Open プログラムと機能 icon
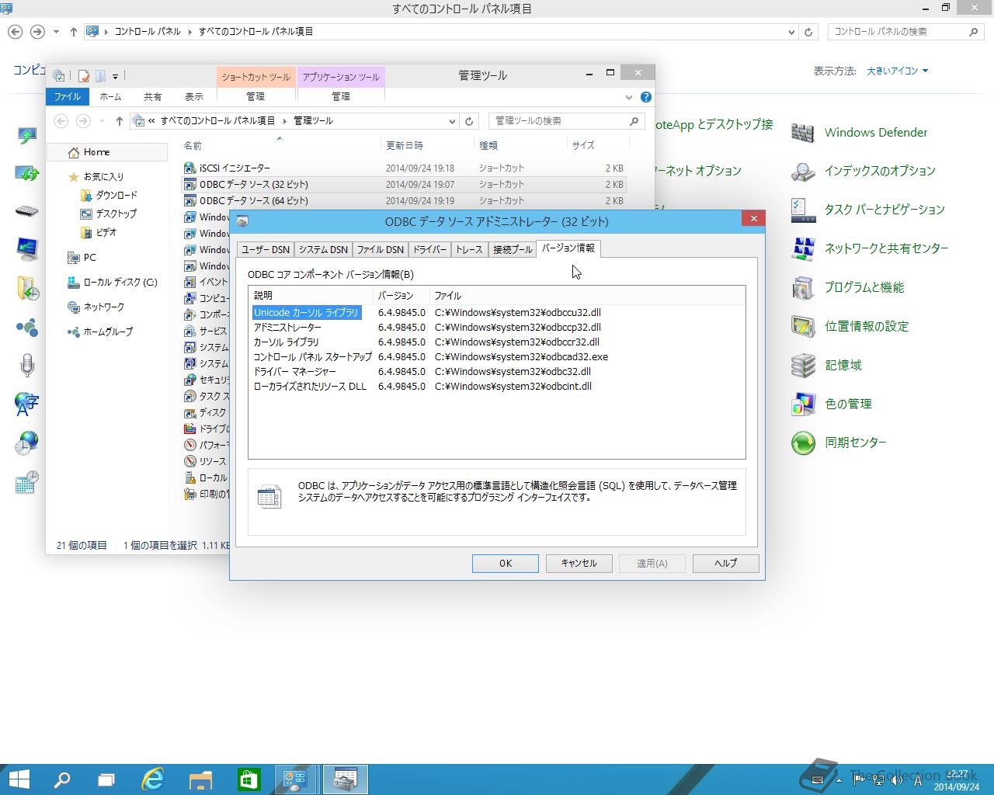This screenshot has width=994, height=795. pos(847,288)
